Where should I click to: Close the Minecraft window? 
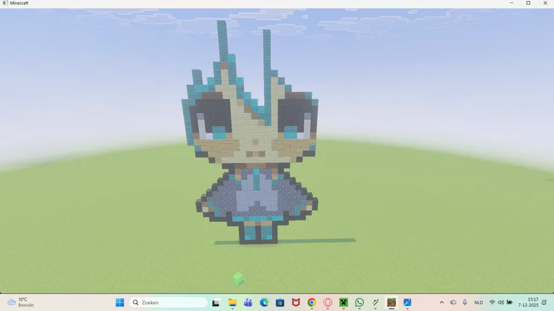(545, 3)
